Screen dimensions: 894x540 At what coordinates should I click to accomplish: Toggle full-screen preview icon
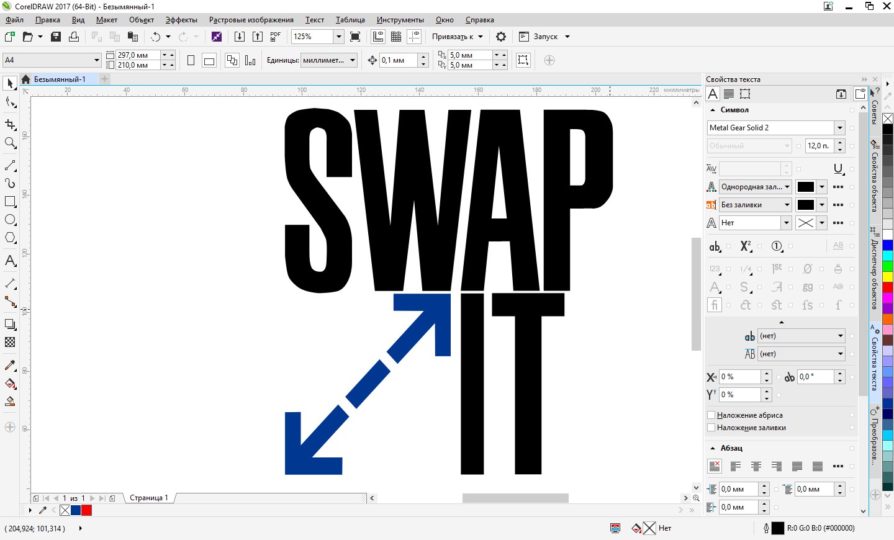(x=355, y=37)
